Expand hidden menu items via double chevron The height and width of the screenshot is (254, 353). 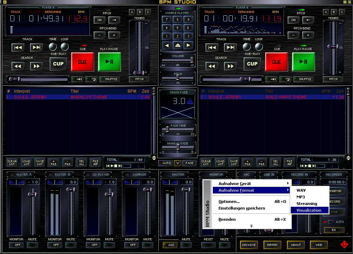pyautogui.click(x=251, y=226)
